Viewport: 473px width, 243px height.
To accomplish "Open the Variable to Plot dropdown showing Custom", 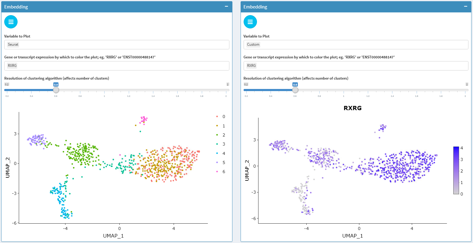I will (x=356, y=44).
